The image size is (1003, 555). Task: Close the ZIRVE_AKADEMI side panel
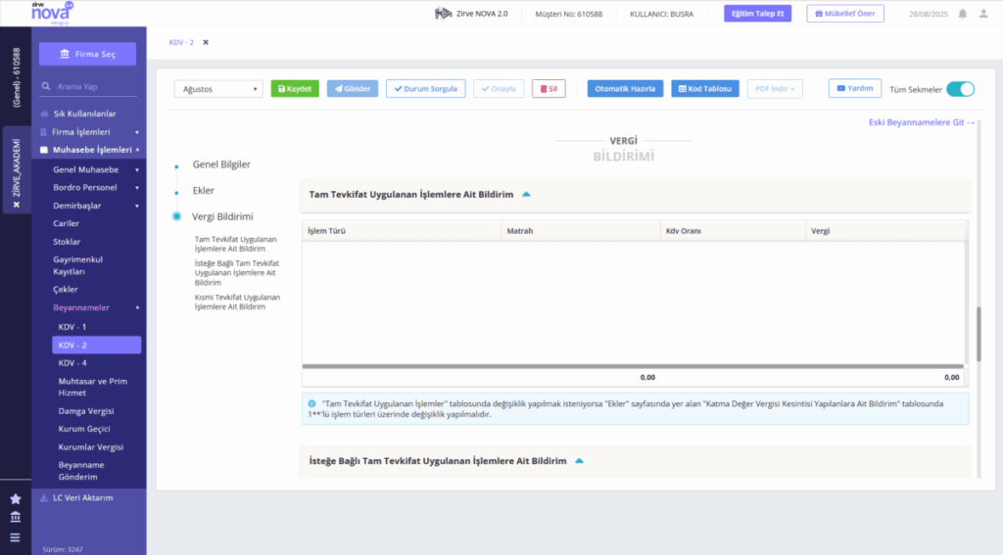(x=17, y=205)
